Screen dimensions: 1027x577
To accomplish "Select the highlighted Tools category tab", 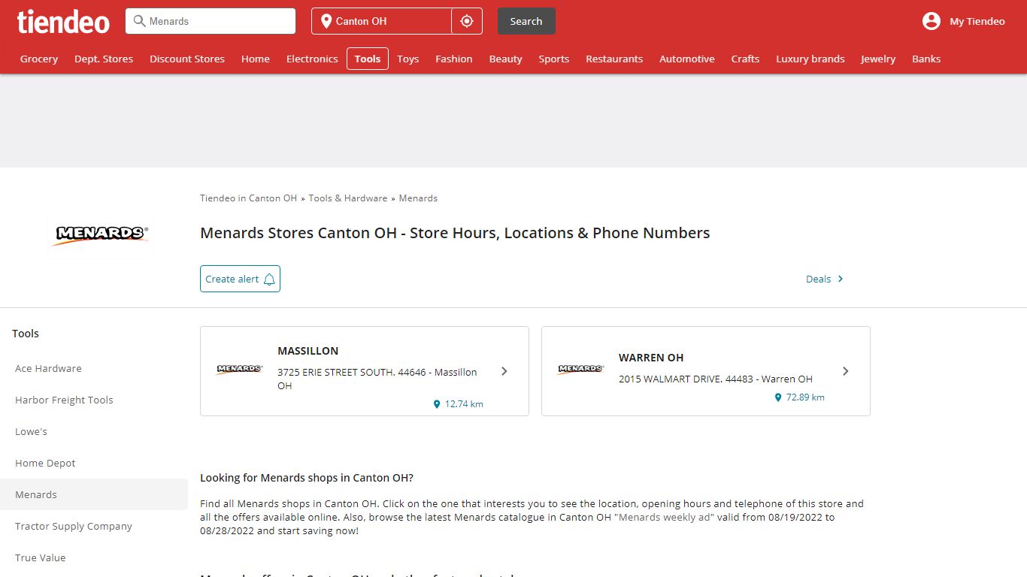I will [368, 59].
